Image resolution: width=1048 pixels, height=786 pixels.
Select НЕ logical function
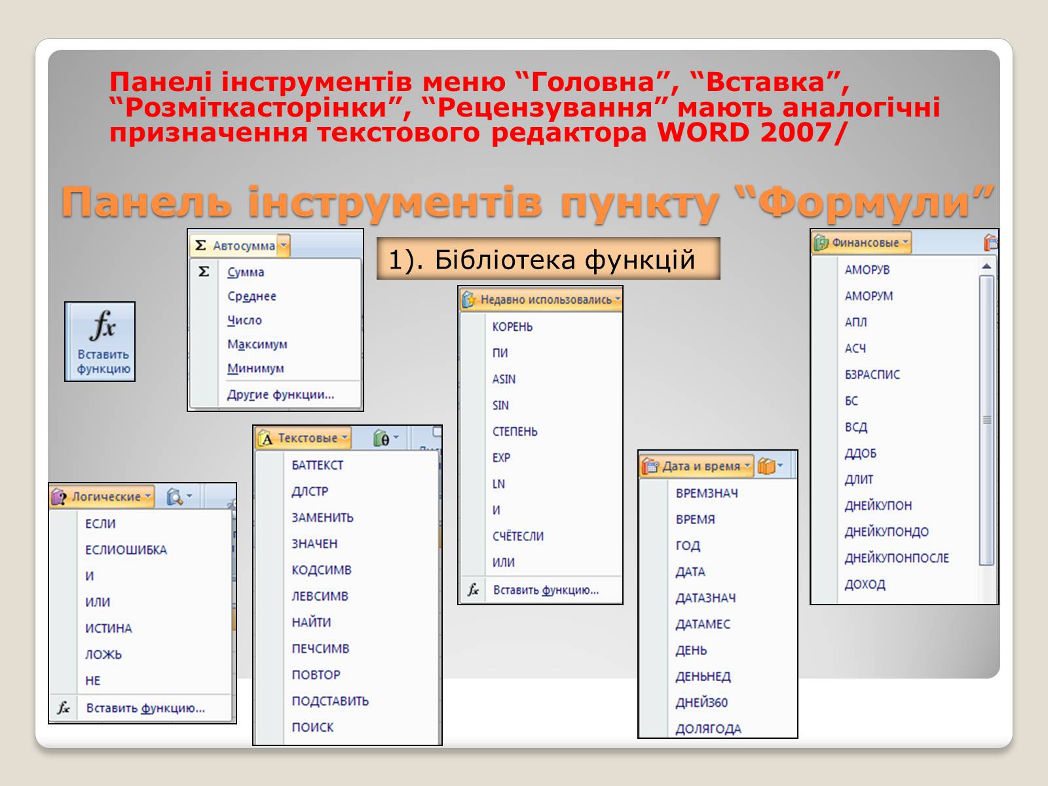coord(92,681)
